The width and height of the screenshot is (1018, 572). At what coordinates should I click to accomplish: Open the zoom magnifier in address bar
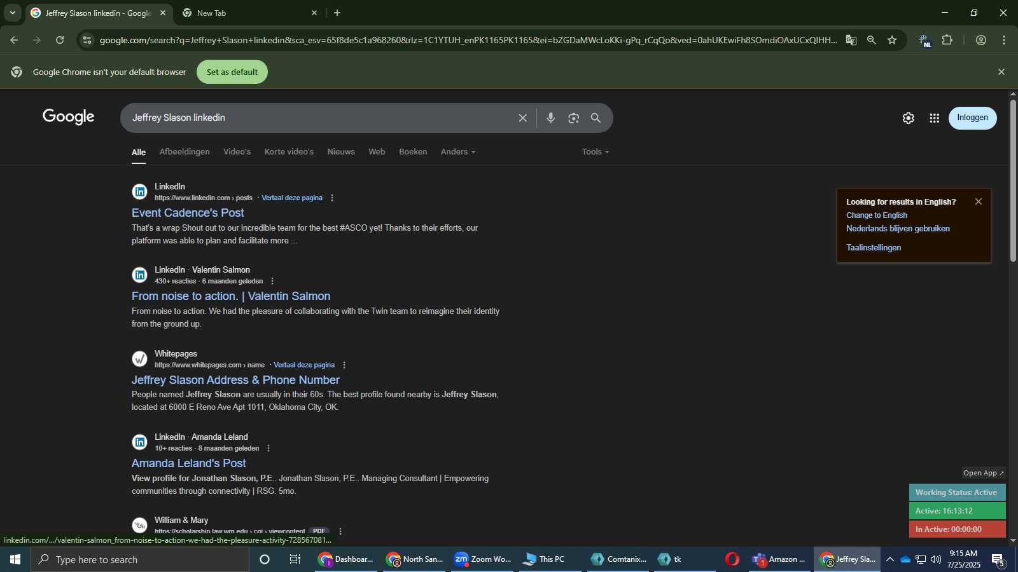click(x=871, y=40)
